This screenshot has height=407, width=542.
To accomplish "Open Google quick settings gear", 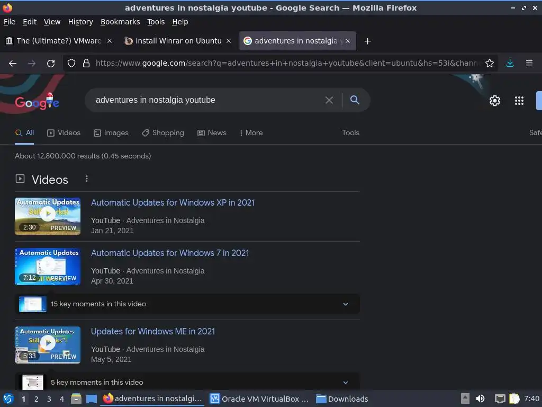I will (495, 101).
